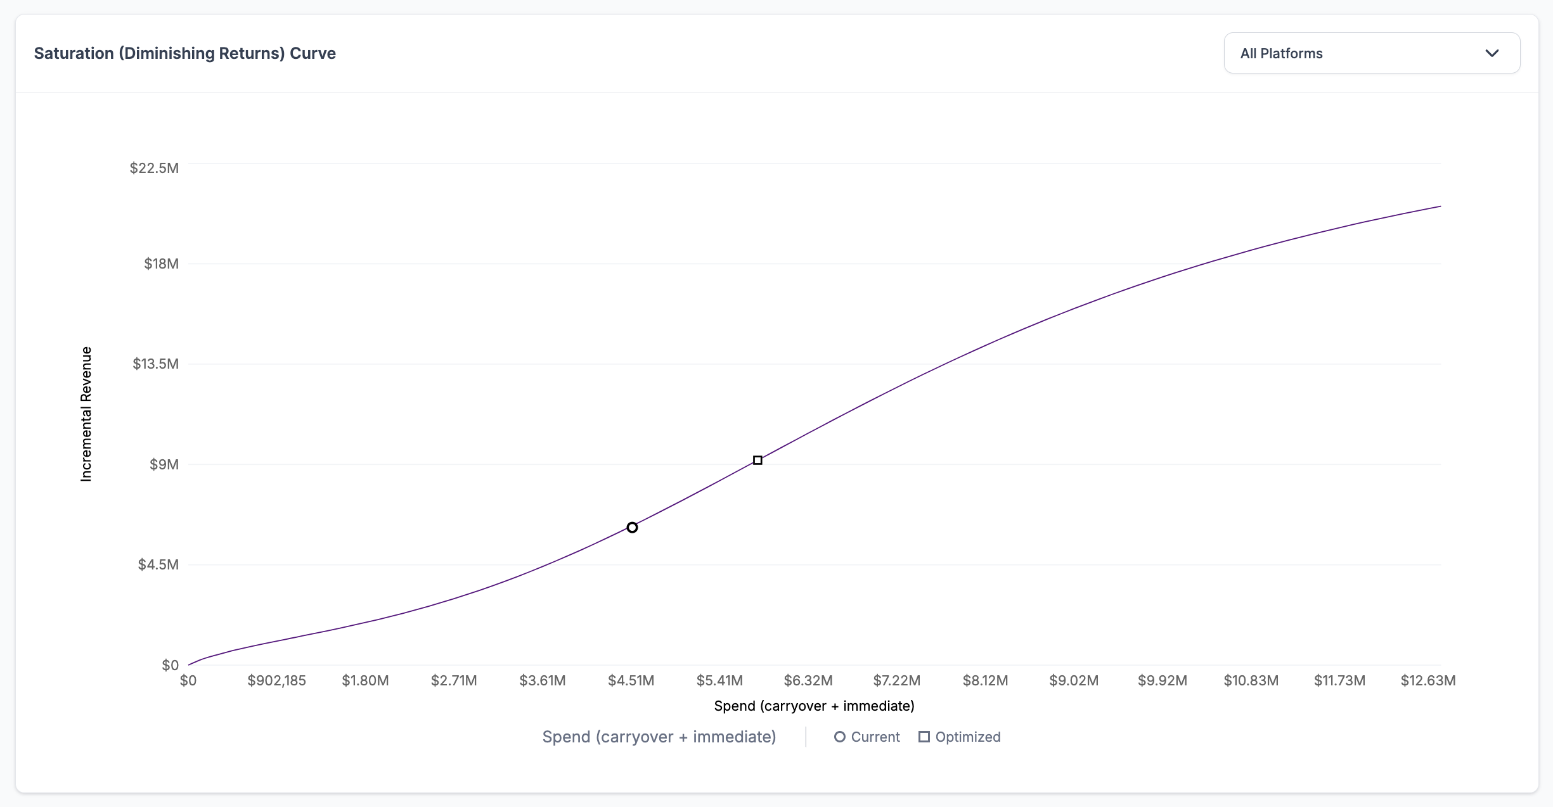Screen dimensions: 1553x807
Task: Click the curve origin at $0
Action: pyautogui.click(x=189, y=664)
